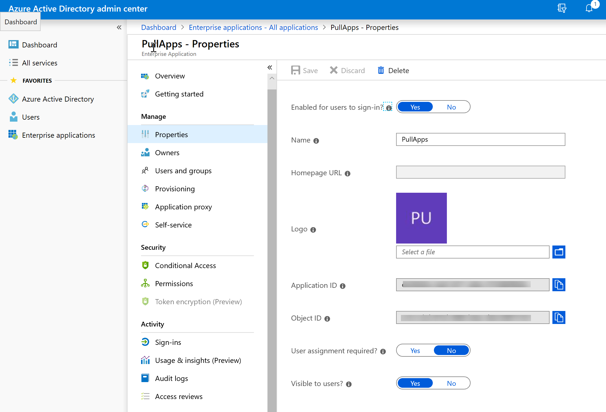The width and height of the screenshot is (606, 412).
Task: Open the directory and subscription filter icon
Action: (562, 8)
